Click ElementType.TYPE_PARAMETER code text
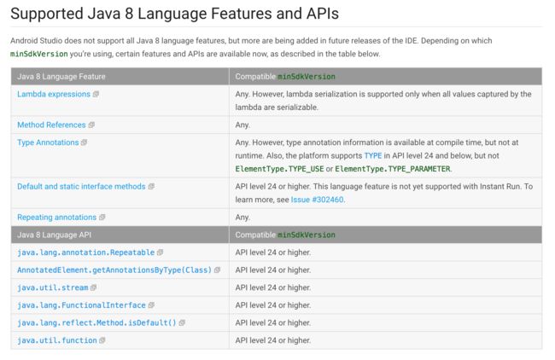 (x=393, y=169)
